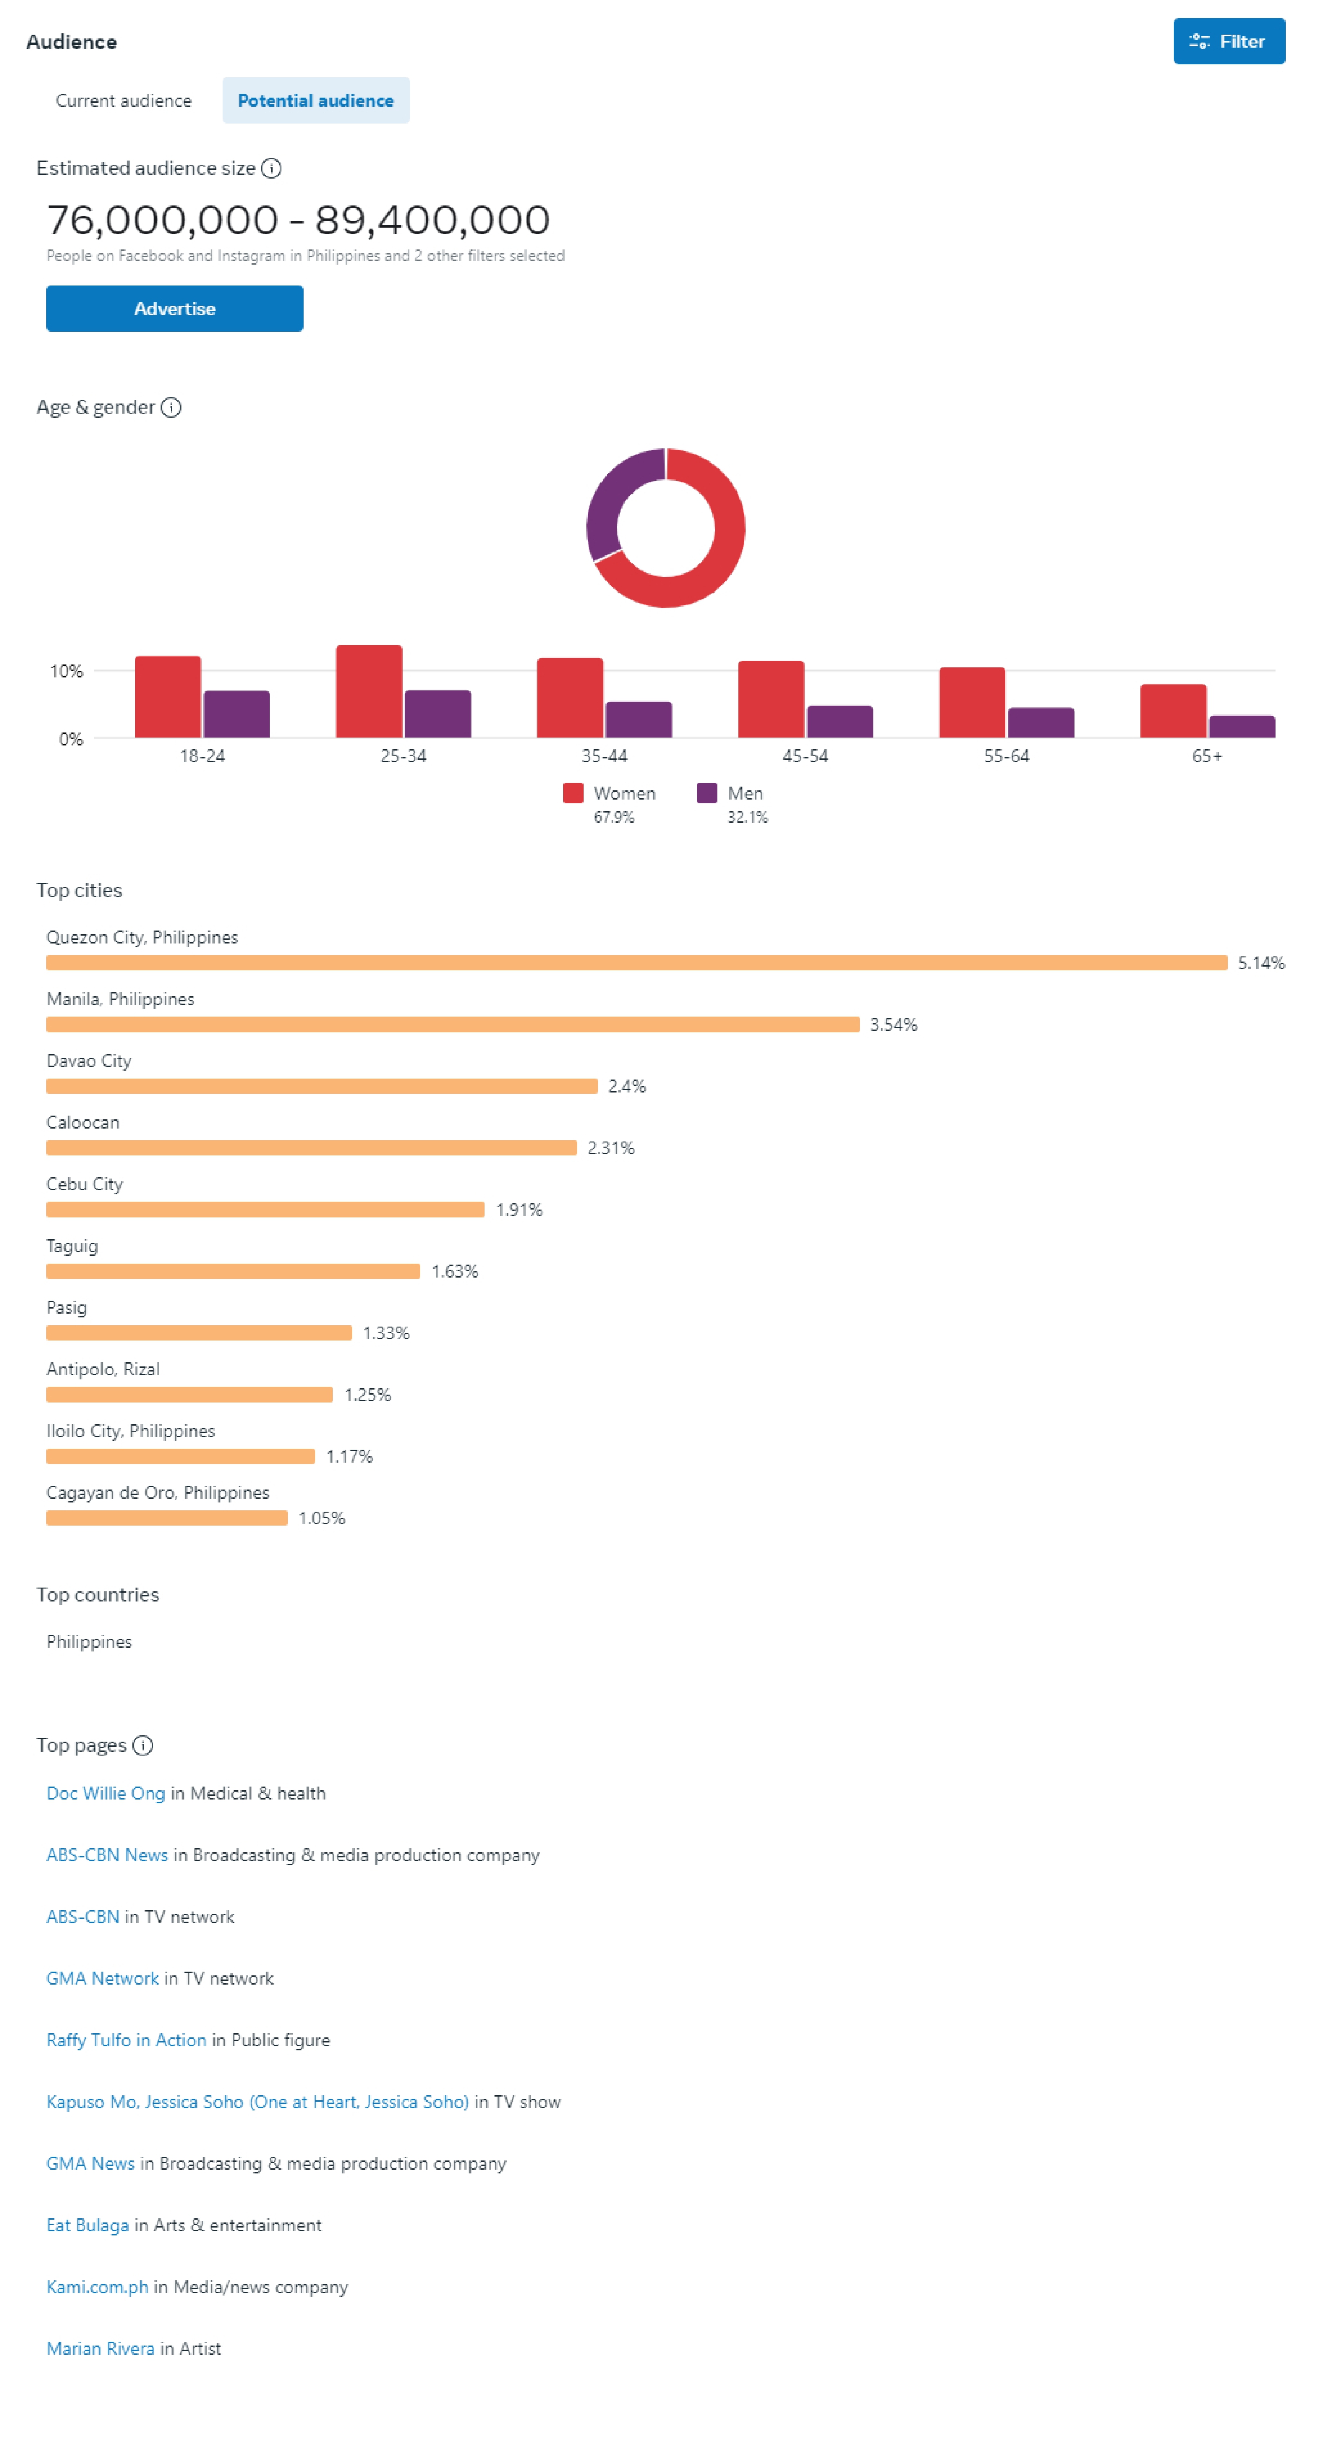Open the Kami.com.ph page link

98,2287
